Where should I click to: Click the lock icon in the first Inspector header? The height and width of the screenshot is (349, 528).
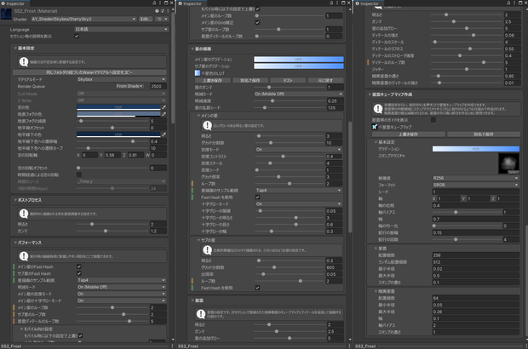154,3
